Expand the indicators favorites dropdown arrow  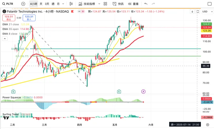point(99,4)
